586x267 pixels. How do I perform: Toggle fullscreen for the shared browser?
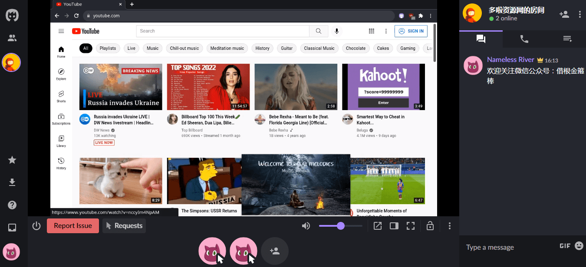pyautogui.click(x=411, y=226)
